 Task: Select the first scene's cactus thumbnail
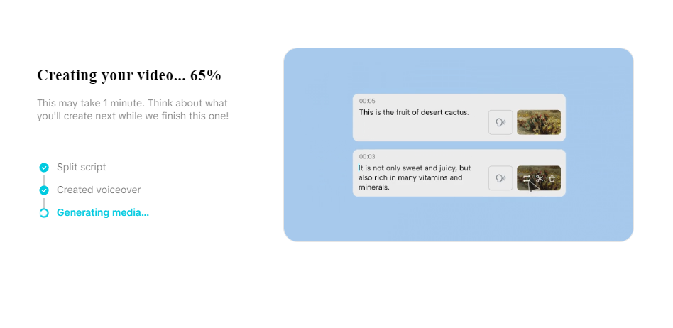(539, 122)
